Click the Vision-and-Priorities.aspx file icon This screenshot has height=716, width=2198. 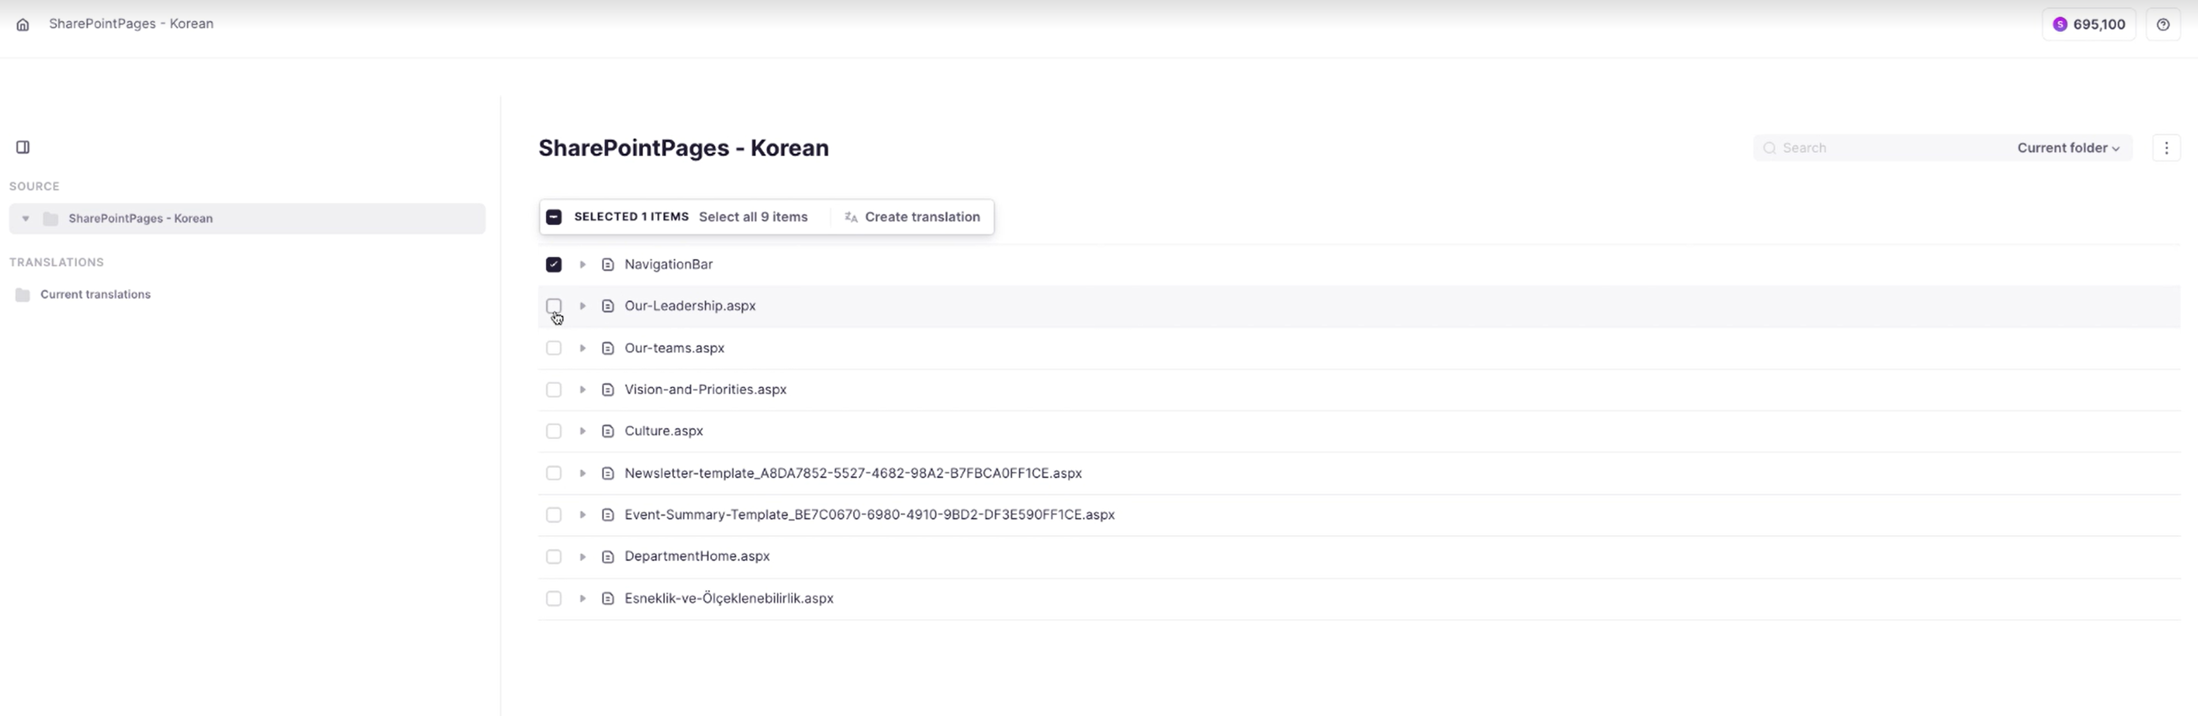(608, 389)
